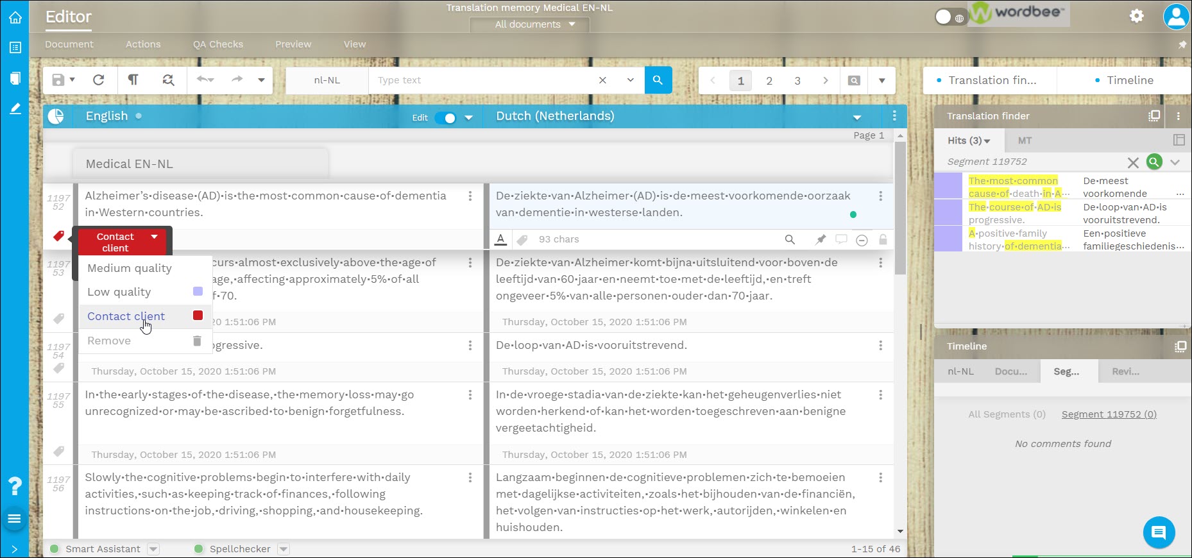
Task: Click the lock icon on the active segment
Action: (x=883, y=239)
